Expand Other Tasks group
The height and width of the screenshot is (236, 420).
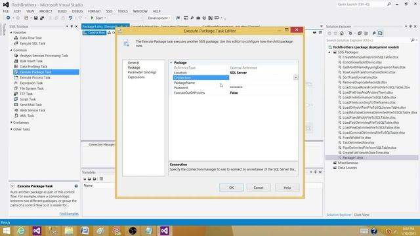click(x=11, y=129)
